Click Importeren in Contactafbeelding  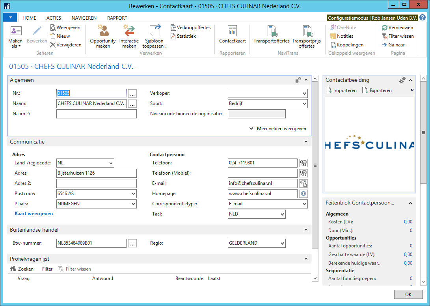[341, 90]
